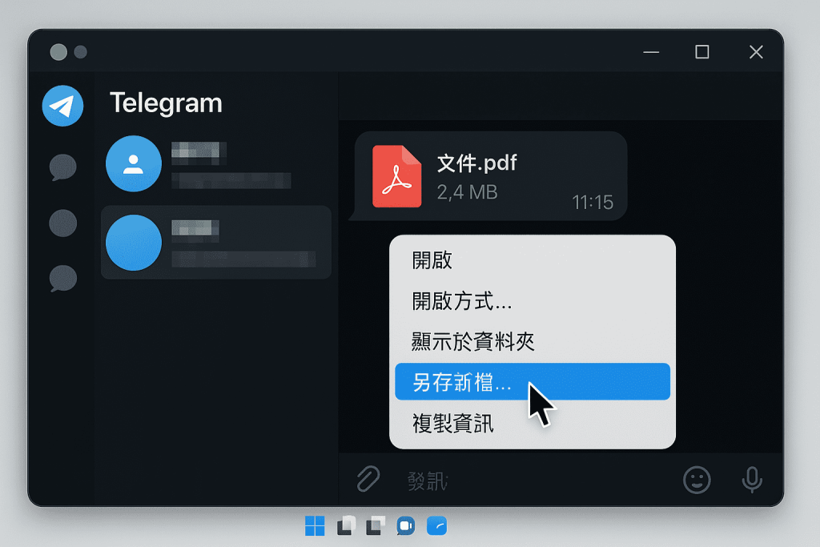Select 顯示於資料夾 menu entry
The width and height of the screenshot is (820, 547).
click(473, 342)
